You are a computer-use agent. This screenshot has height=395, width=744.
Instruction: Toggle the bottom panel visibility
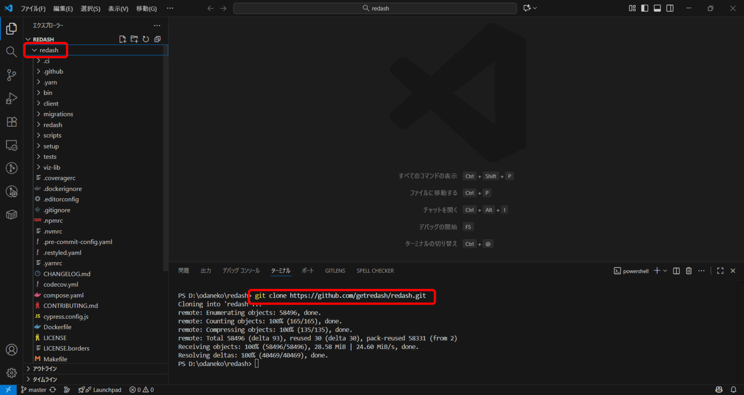click(x=657, y=8)
